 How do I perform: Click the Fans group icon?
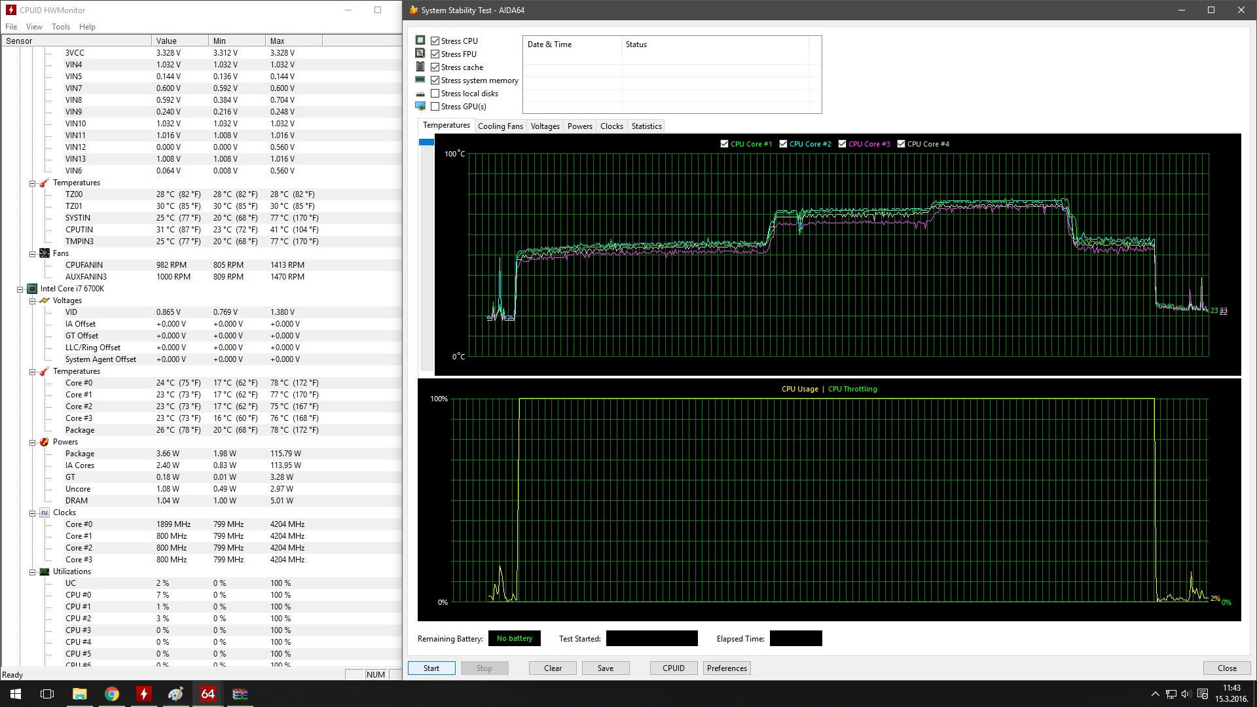(45, 253)
